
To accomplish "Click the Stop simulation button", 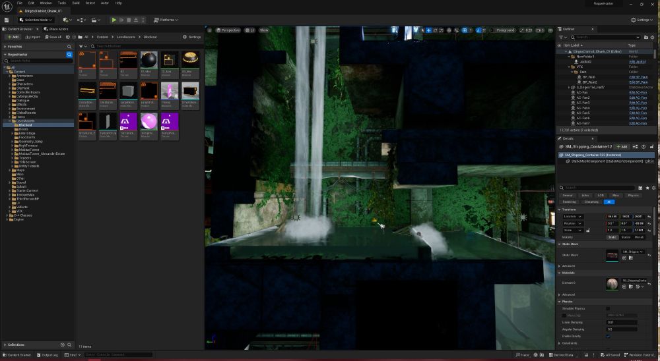I will [129, 20].
